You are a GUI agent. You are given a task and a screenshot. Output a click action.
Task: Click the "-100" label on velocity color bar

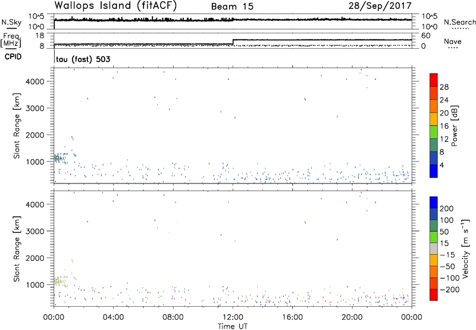[x=450, y=278]
